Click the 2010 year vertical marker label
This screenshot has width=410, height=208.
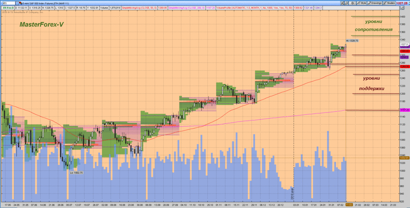click(x=292, y=194)
